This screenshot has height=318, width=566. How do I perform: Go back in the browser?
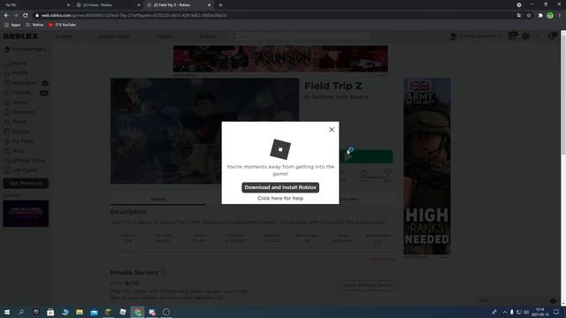coord(6,15)
